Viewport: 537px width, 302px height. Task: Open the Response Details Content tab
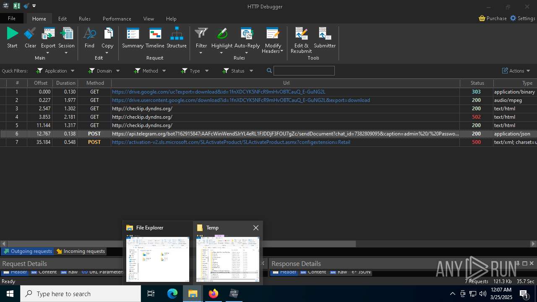click(313, 272)
